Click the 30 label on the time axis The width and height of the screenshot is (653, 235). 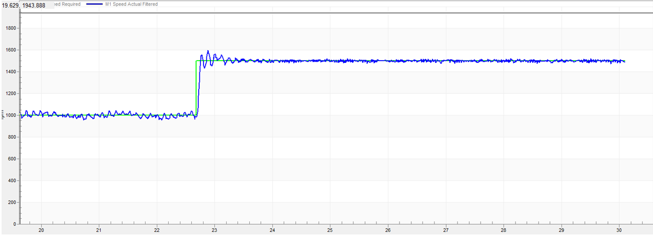tap(619, 230)
